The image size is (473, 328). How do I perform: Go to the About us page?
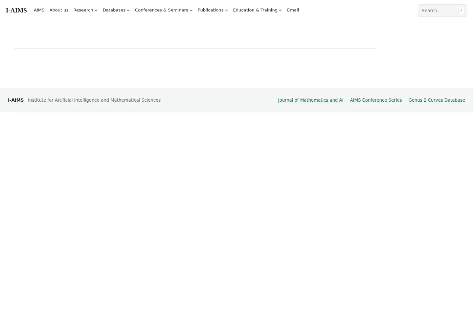(59, 10)
